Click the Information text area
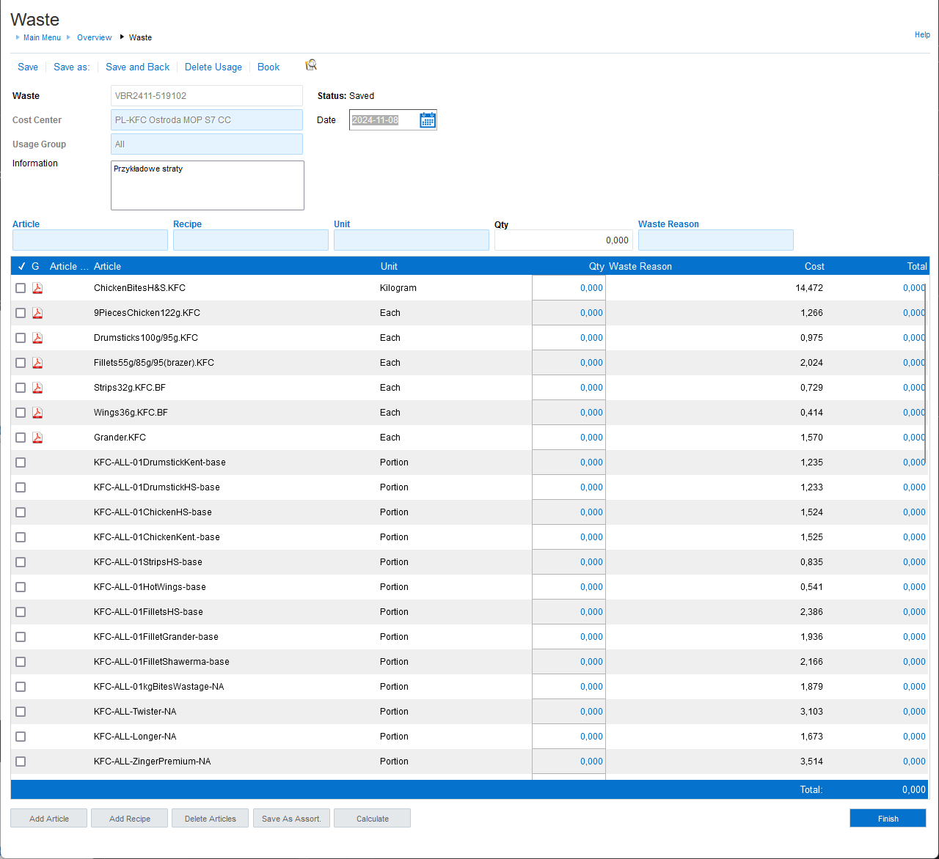 click(207, 185)
